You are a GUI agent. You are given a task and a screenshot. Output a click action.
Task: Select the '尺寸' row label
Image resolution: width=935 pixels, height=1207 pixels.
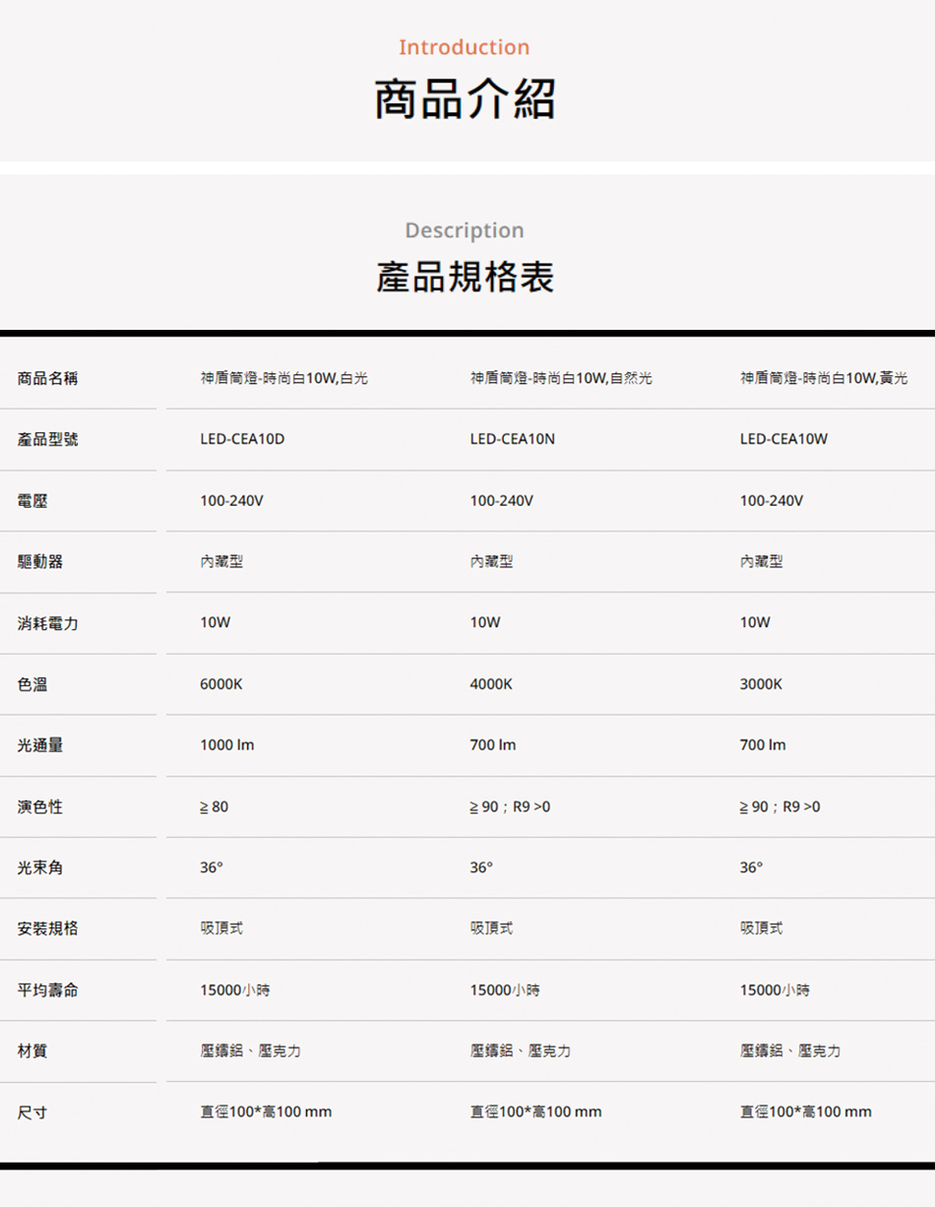32,1112
